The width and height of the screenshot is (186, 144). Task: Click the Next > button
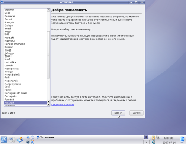[118, 113]
